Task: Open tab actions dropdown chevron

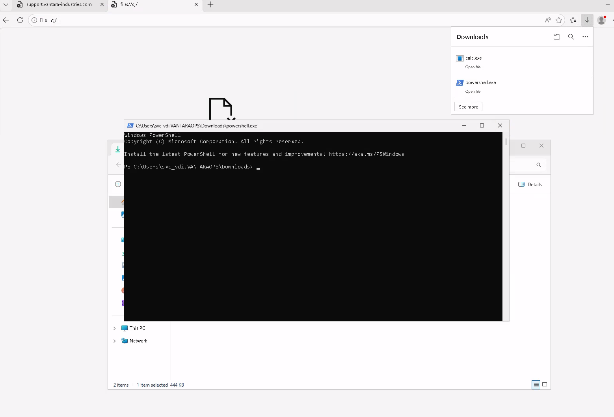Action: [6, 4]
